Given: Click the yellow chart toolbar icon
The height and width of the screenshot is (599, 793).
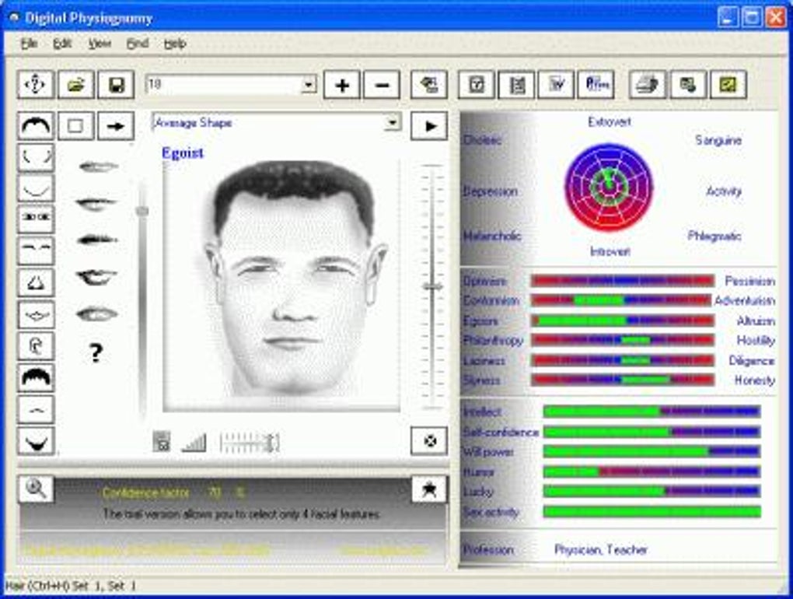Looking at the screenshot, I should point(728,85).
